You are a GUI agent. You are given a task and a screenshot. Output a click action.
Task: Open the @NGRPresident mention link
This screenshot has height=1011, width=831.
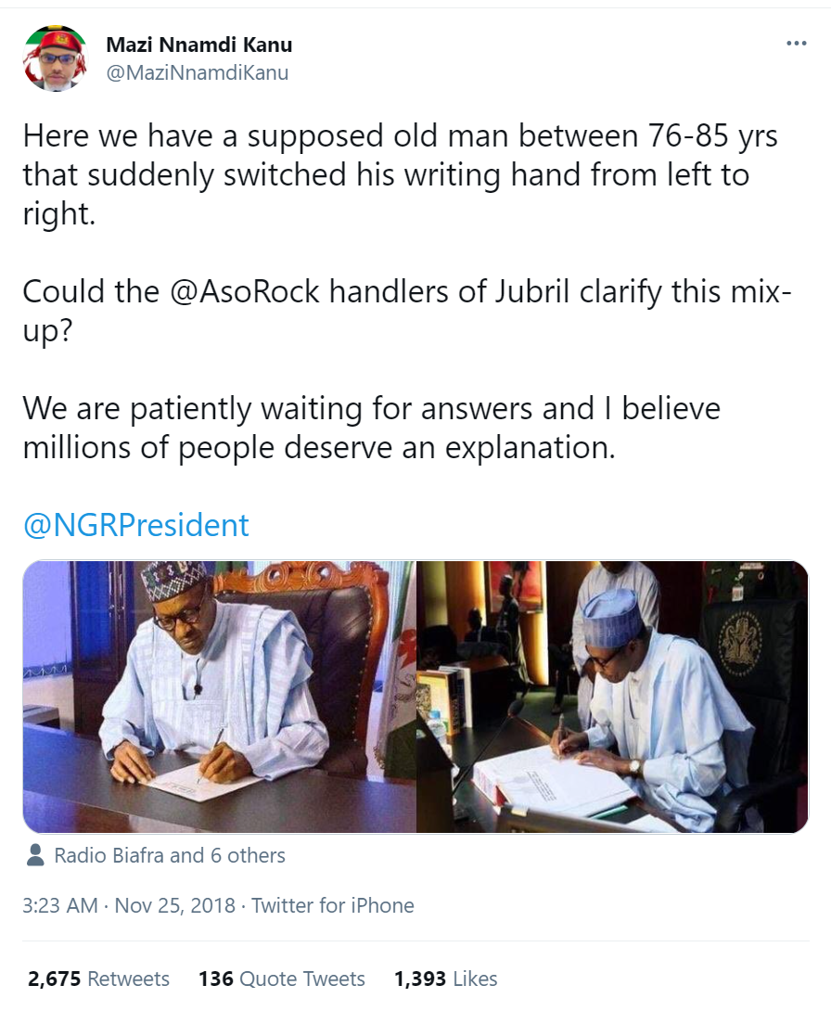(x=135, y=525)
